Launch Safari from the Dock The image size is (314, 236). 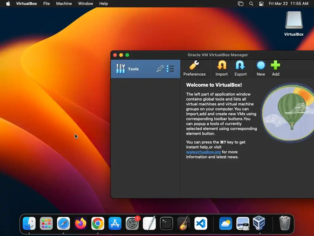click(x=63, y=223)
